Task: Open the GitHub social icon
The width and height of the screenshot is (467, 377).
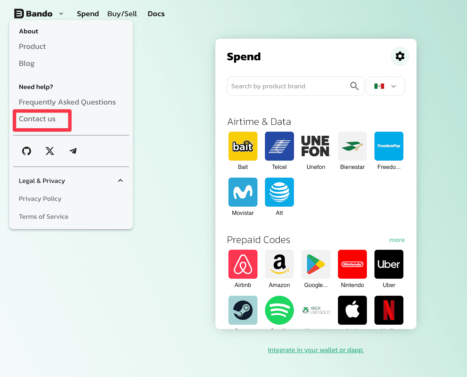Action: coord(27,151)
